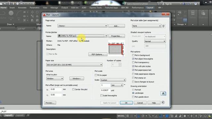Enable Plot in background checkbox
This screenshot has height=119, width=212.
coord(133,55)
